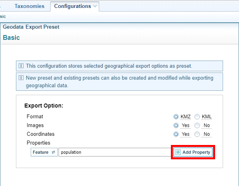Click info icon beside 'New preset' message

pyautogui.click(x=21, y=78)
